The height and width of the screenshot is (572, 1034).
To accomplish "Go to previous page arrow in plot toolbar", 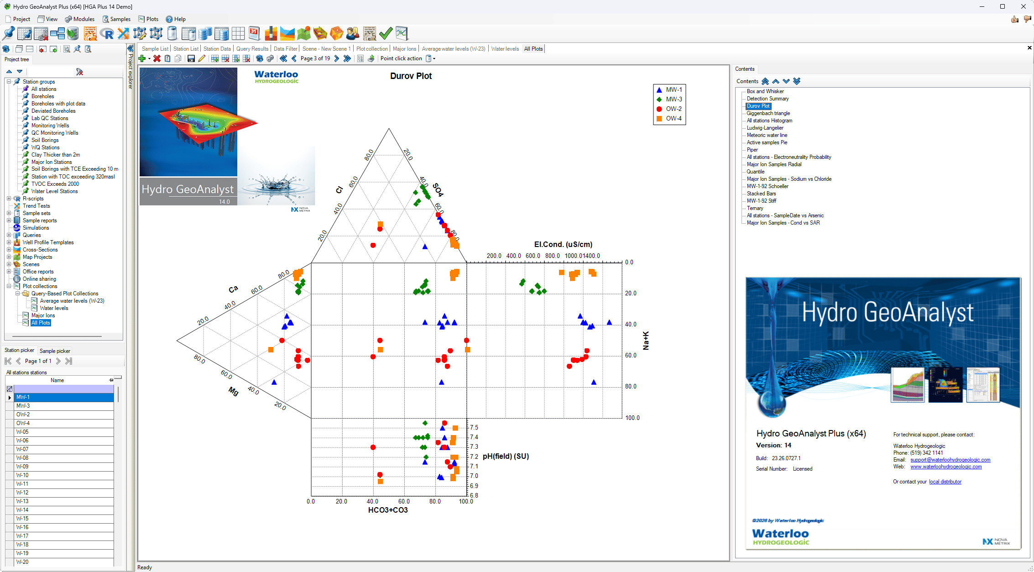I will pyautogui.click(x=294, y=58).
